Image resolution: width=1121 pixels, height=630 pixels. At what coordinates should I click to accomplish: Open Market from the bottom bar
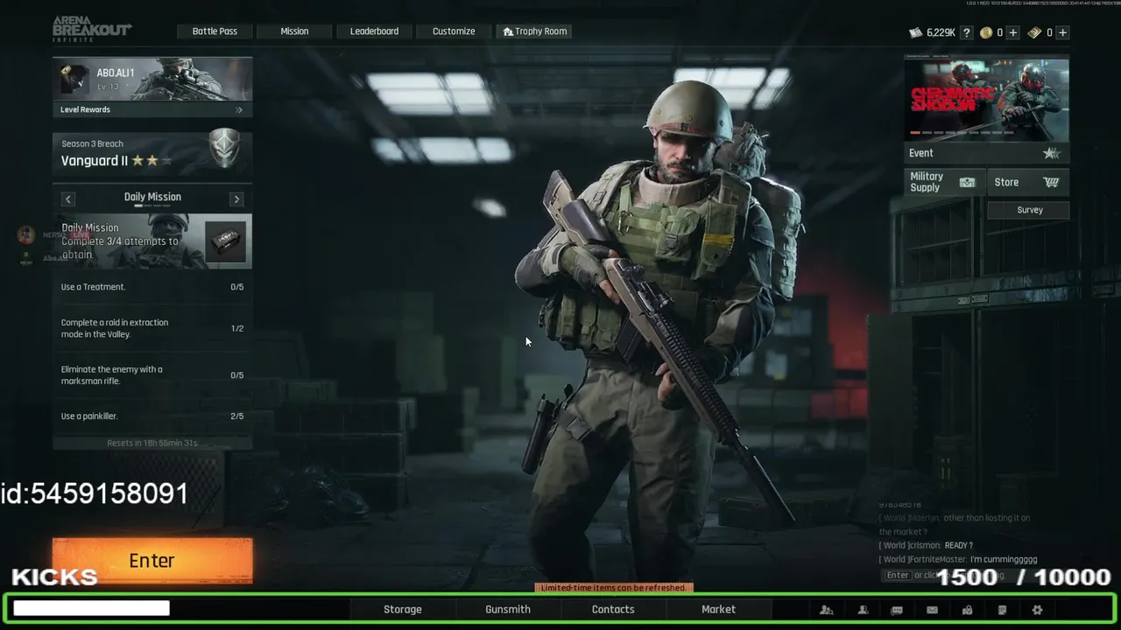click(x=718, y=610)
